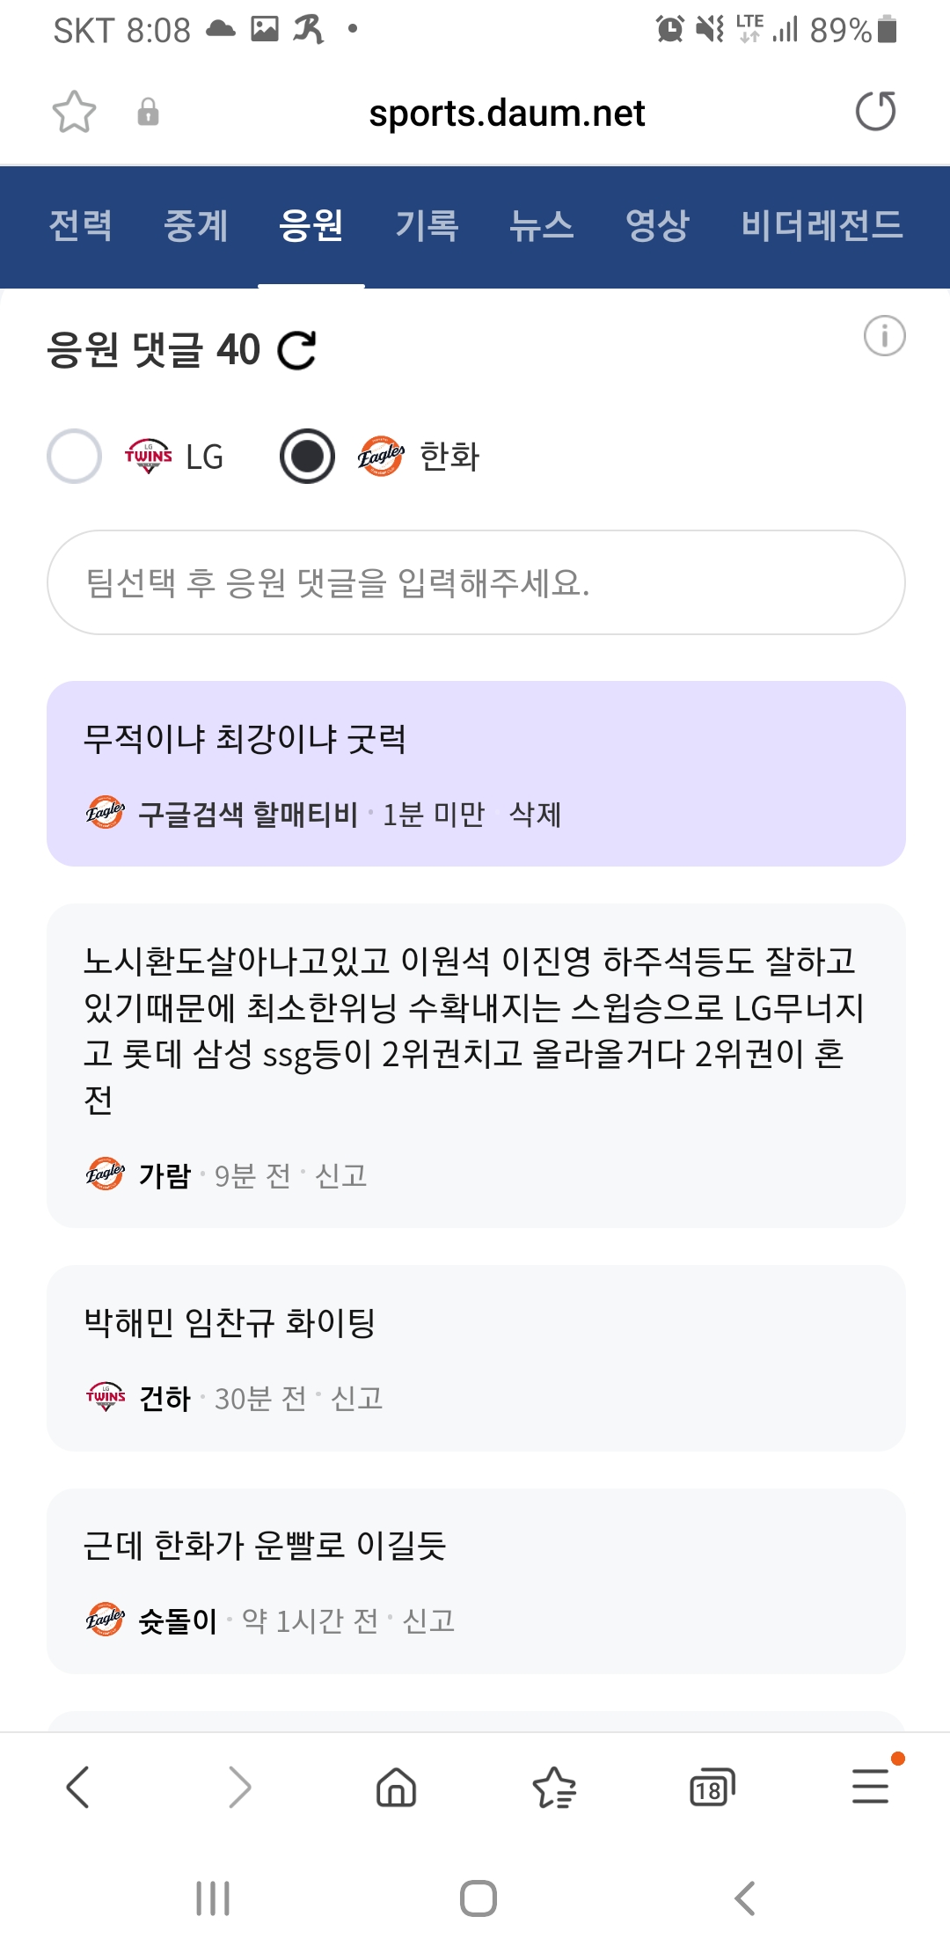Open the browser bookmarks list
This screenshot has width=950, height=1953.
pyautogui.click(x=554, y=1788)
